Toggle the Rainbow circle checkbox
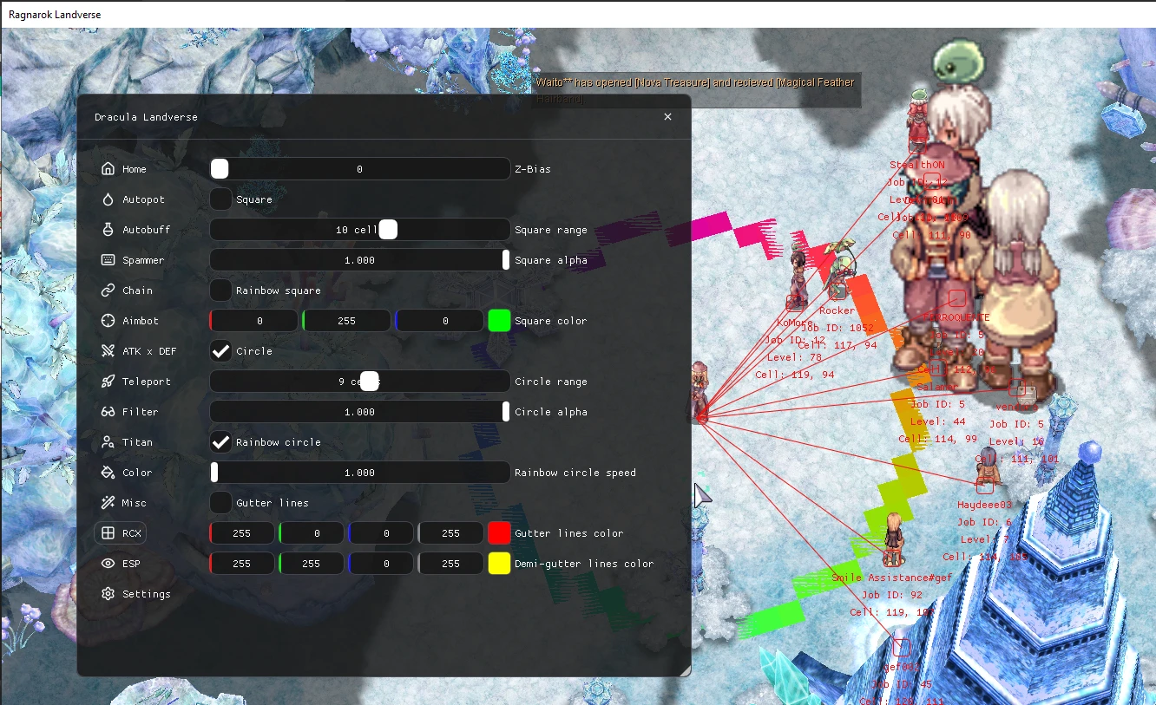The image size is (1156, 705). point(221,442)
